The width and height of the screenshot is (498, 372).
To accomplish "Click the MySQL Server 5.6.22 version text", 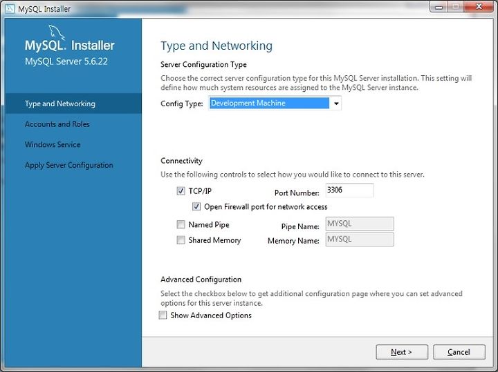I will 66,61.
